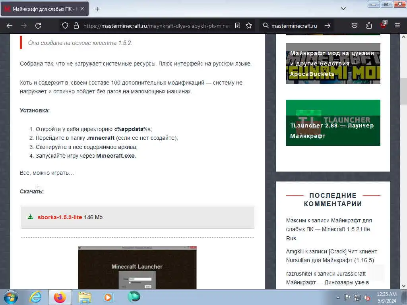Click the Установка: heading
Viewport: 407px width, 305px height.
coord(35,110)
